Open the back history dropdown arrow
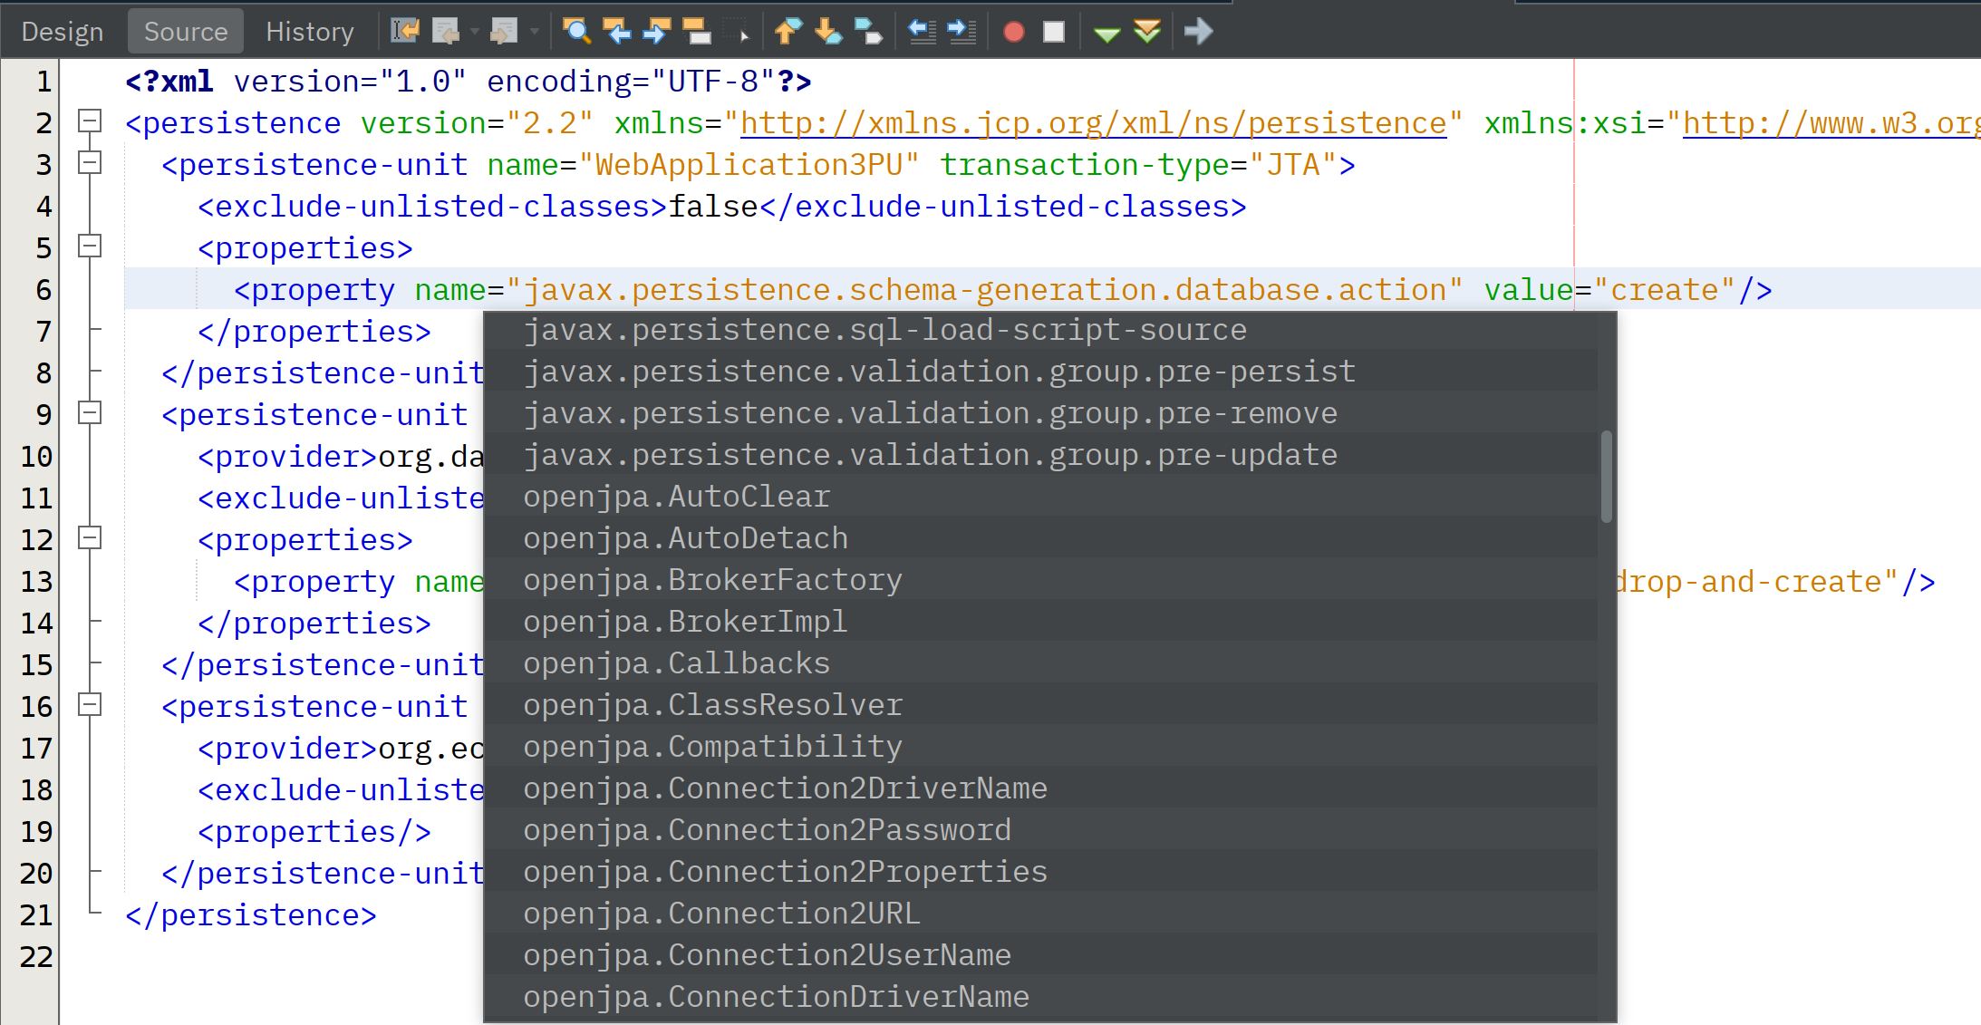This screenshot has width=1981, height=1025. click(x=475, y=32)
